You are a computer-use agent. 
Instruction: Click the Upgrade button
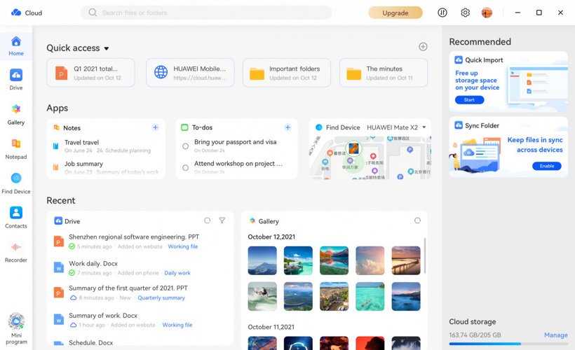point(395,13)
